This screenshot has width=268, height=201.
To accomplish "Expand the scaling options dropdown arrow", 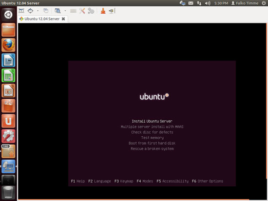I will click(65, 11).
